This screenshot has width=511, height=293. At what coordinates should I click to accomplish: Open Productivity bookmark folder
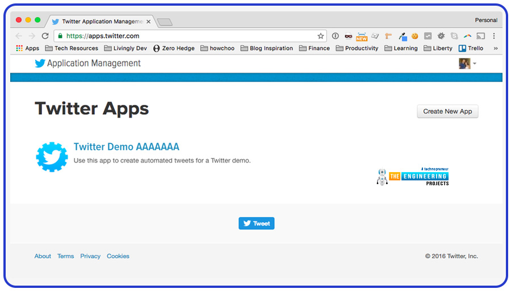tap(357, 48)
